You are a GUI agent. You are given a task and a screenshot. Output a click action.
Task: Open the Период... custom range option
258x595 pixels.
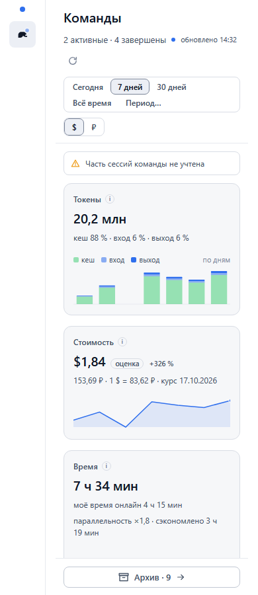tap(144, 103)
